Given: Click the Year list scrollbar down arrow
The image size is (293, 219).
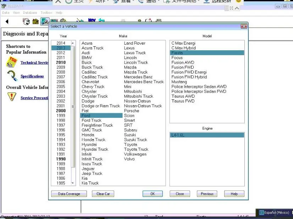Looking at the screenshot, I should 74,183.
